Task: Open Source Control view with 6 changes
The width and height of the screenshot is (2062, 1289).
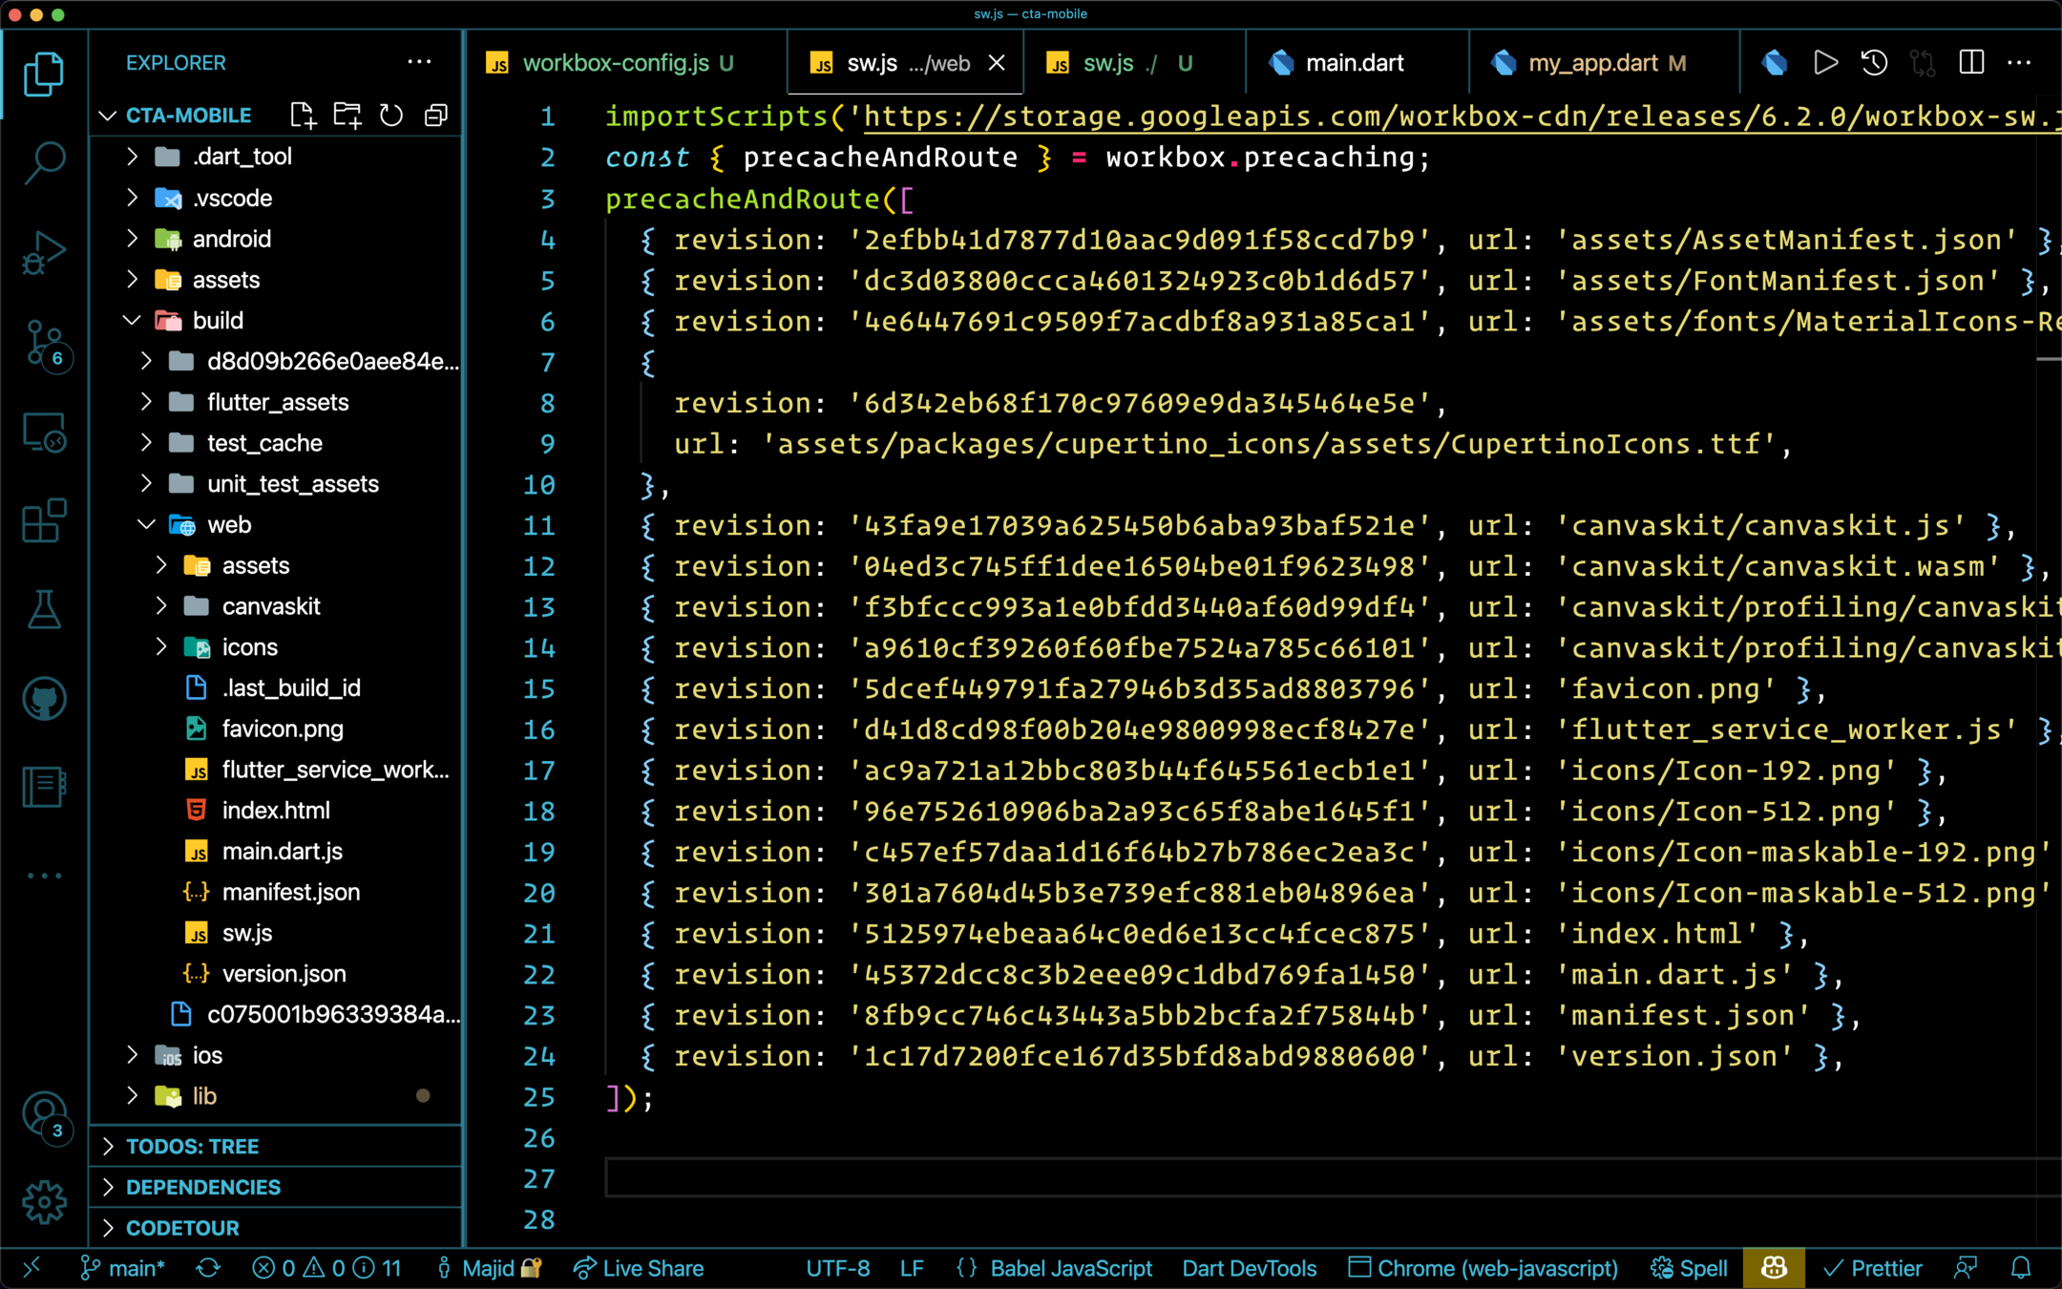Action: point(44,342)
